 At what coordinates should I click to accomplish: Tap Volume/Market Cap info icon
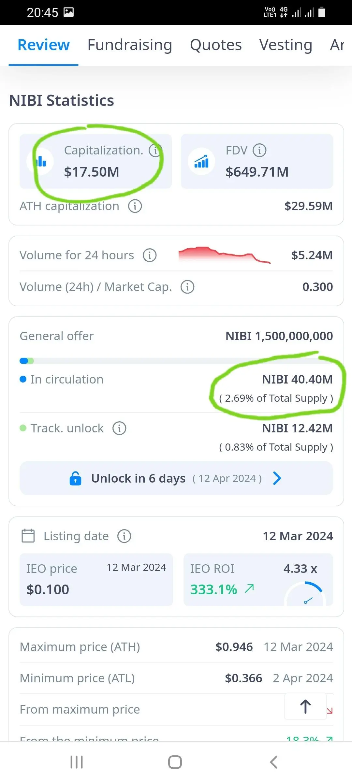187,287
